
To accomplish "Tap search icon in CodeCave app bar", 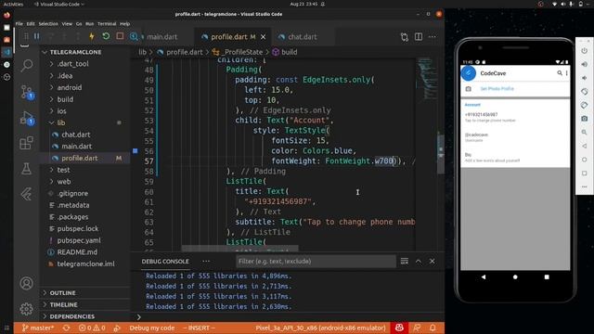I will [559, 73].
